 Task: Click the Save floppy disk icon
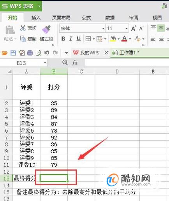point(13,53)
